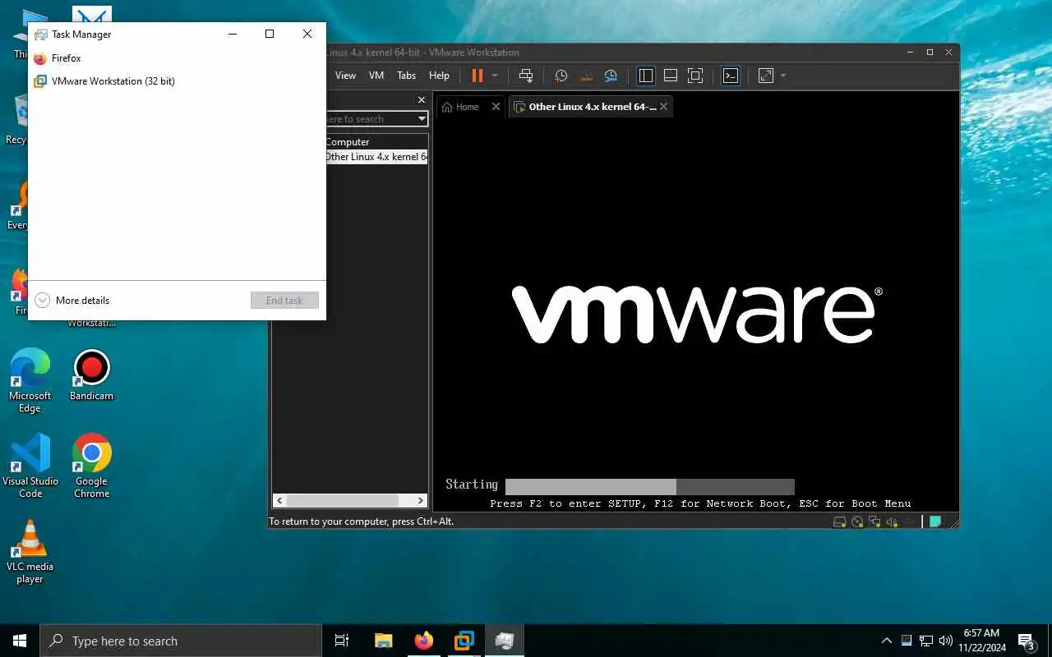
Task: Click the taskbar search box
Action: [181, 641]
